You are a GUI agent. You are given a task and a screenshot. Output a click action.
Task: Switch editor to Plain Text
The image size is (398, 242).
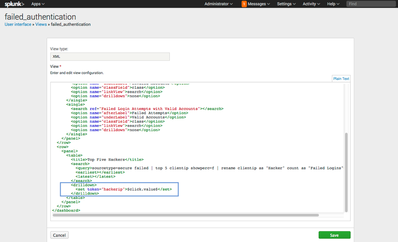[x=341, y=79]
